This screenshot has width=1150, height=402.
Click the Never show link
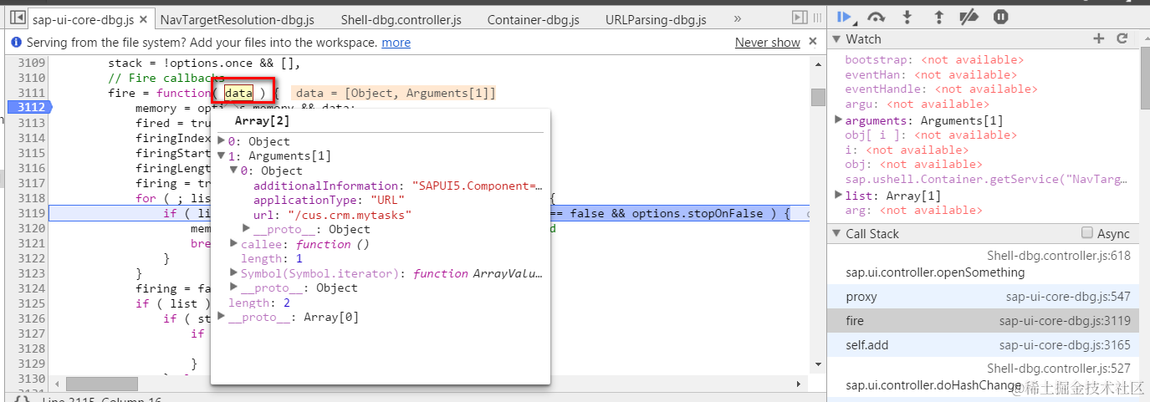pyautogui.click(x=768, y=42)
